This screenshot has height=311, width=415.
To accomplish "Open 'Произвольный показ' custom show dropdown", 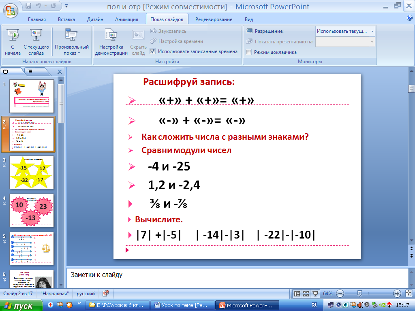I will [x=71, y=42].
